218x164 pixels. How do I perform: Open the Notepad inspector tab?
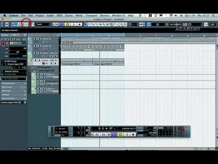[x=14, y=95]
